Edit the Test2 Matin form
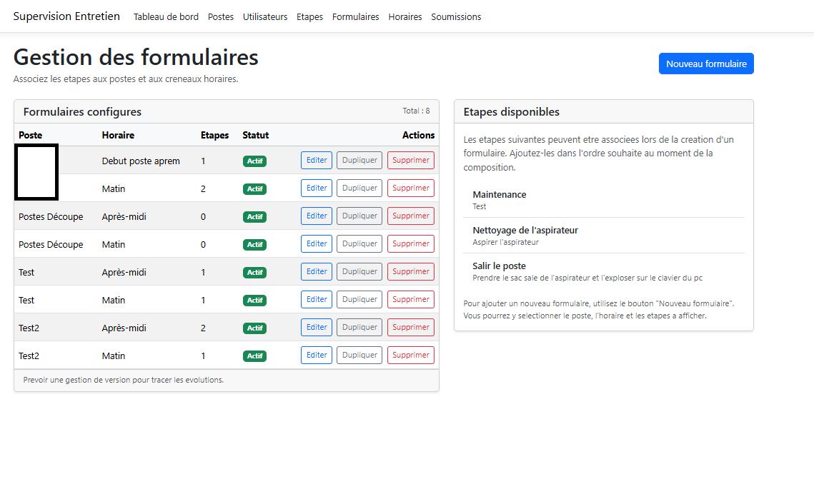The image size is (814, 484). click(316, 356)
